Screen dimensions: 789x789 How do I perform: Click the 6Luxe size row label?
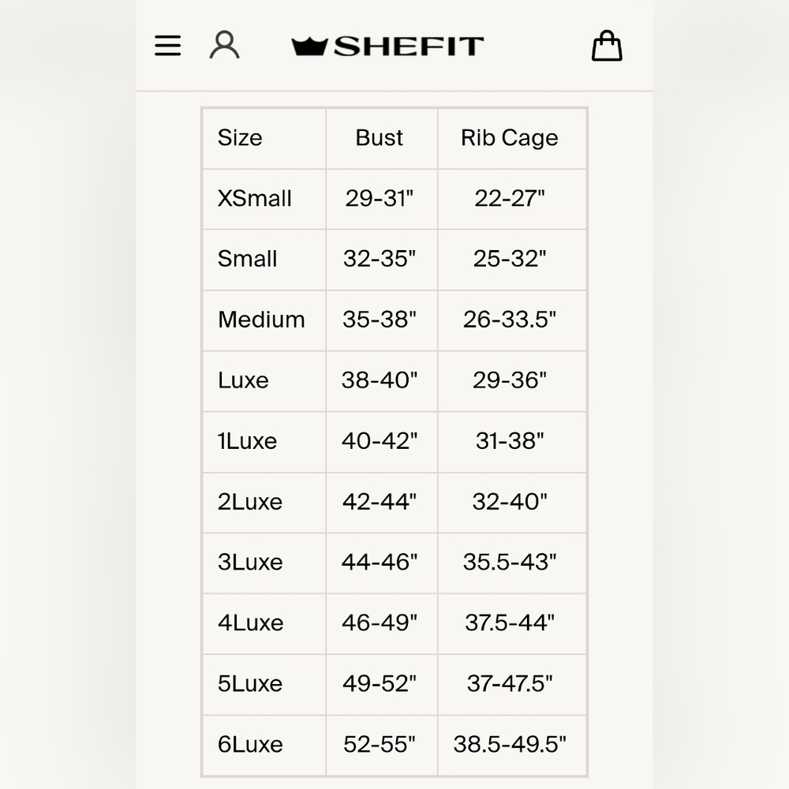click(250, 746)
